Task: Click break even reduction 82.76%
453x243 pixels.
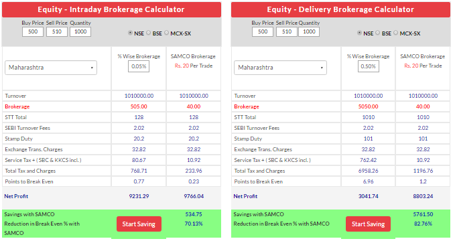Action: [x=423, y=224]
